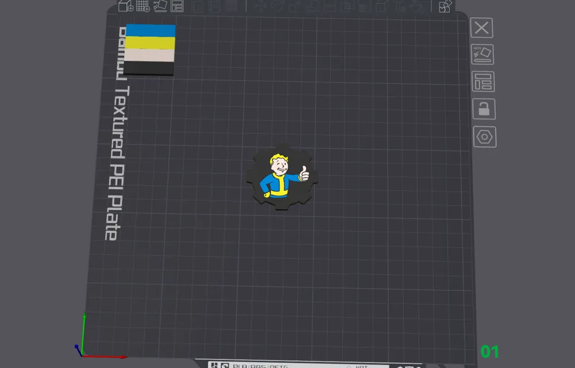Auto-orient objects on this plate only
This screenshot has width=575, height=368.
pyautogui.click(x=482, y=55)
